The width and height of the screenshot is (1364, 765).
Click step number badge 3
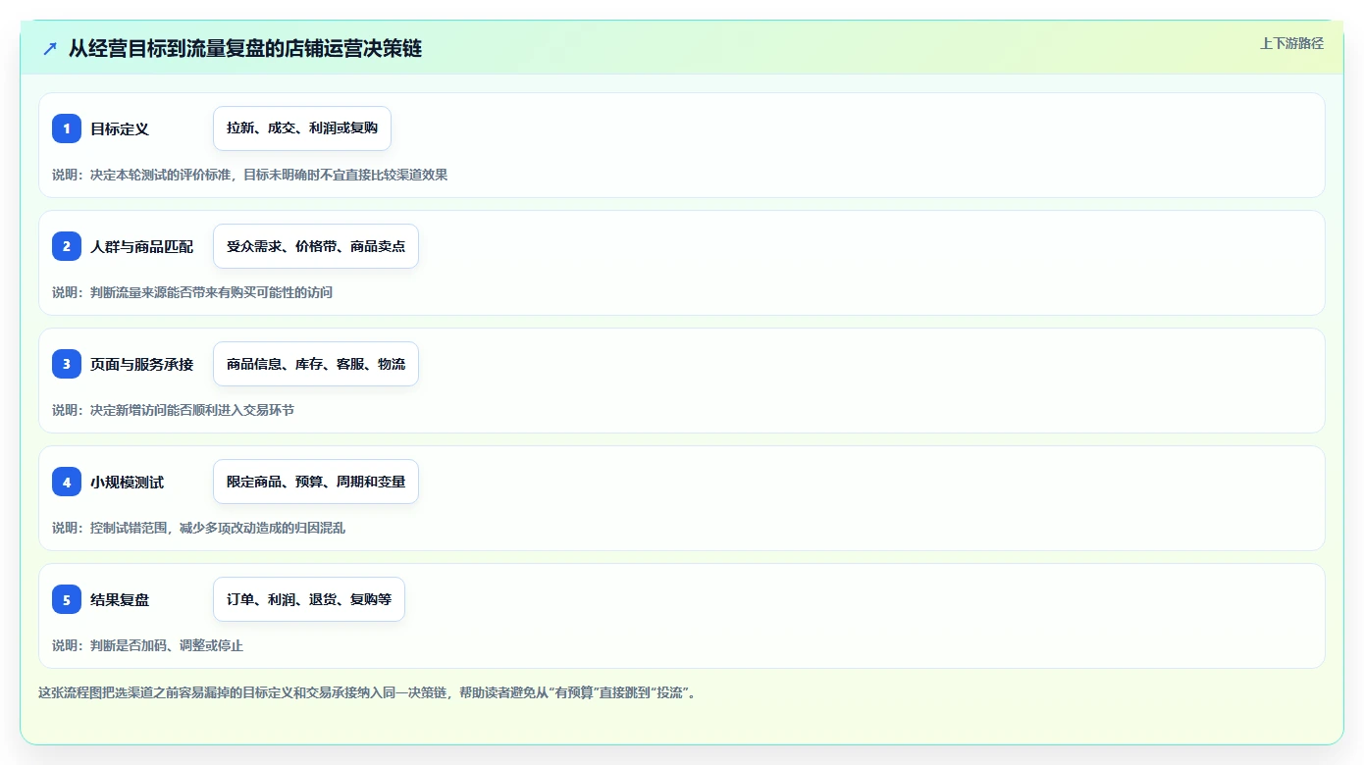[x=67, y=364]
